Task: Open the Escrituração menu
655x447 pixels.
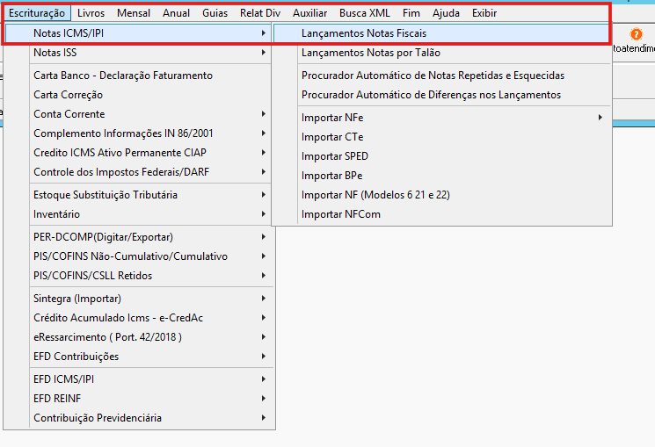Action: coord(37,13)
